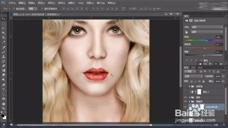
Task: Enable the 显示变换控件 checkbox
Action: (42, 9)
